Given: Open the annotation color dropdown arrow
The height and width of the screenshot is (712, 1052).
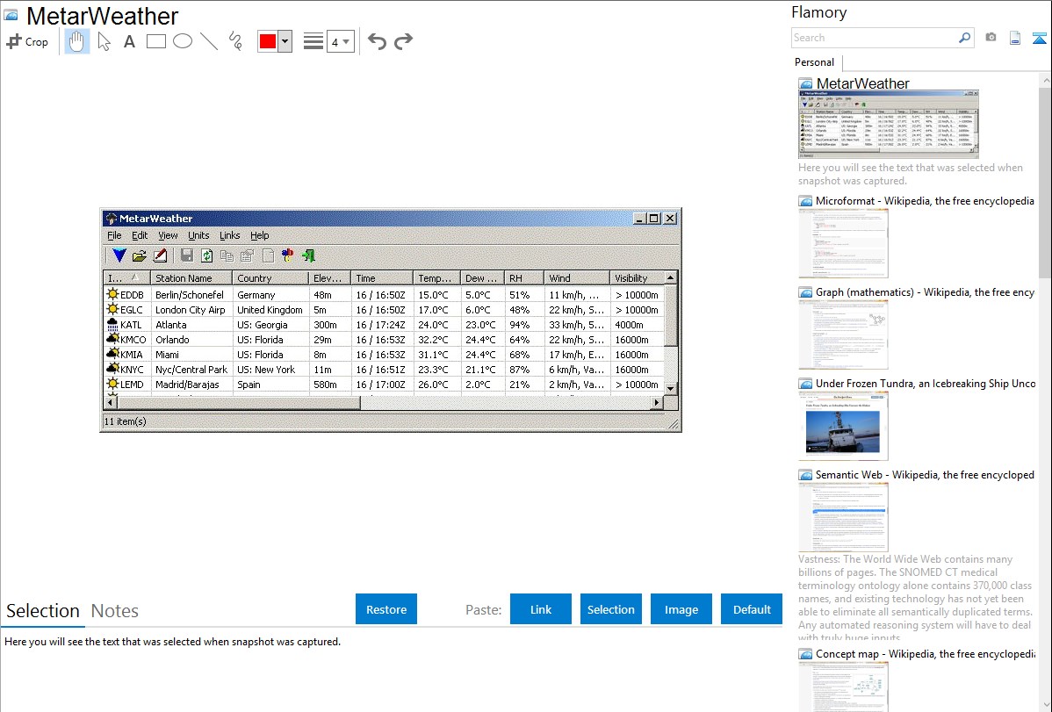Looking at the screenshot, I should click(285, 41).
